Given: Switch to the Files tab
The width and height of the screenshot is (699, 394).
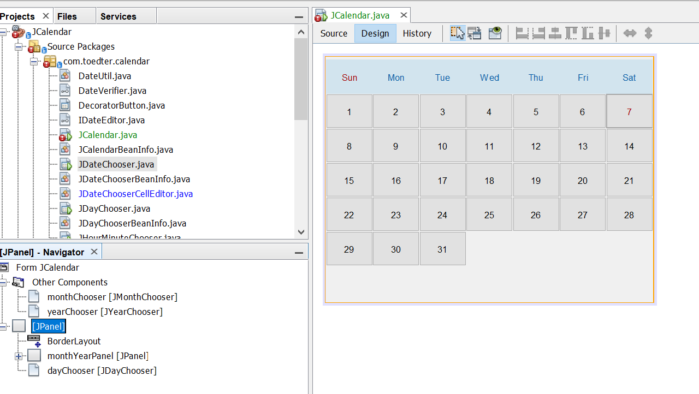Looking at the screenshot, I should pyautogui.click(x=67, y=16).
